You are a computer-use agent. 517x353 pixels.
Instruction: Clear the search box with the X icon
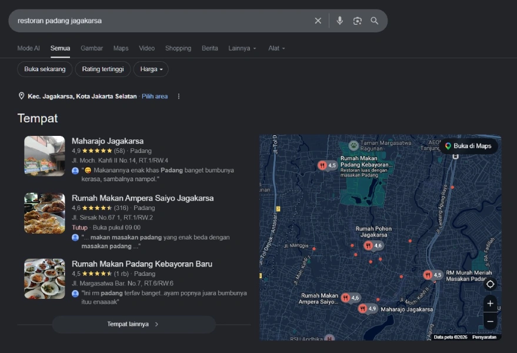point(318,21)
